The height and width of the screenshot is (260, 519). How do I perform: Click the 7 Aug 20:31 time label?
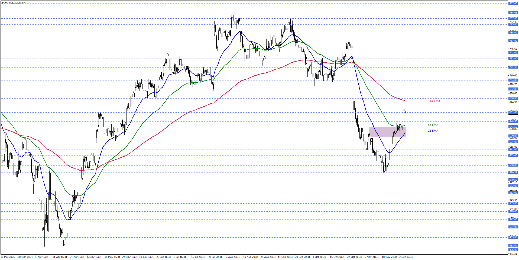click(233, 257)
